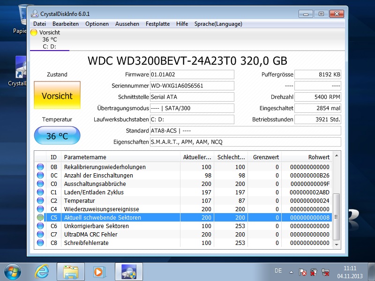The width and height of the screenshot is (375, 281).
Task: Click the Aktueller... column header
Action: click(x=197, y=157)
